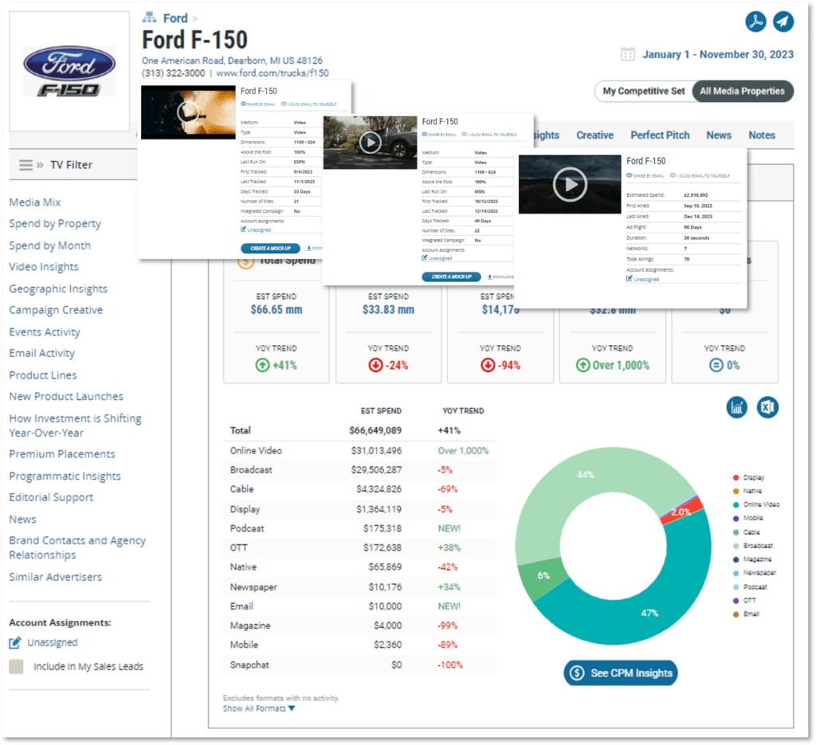Open Events Activity link
This screenshot has width=816, height=745.
pos(45,332)
